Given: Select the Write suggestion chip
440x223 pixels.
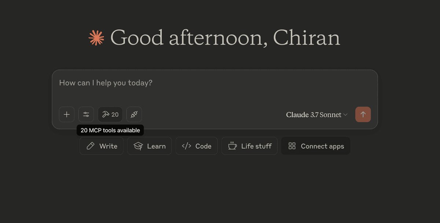Looking at the screenshot, I should click(x=102, y=146).
